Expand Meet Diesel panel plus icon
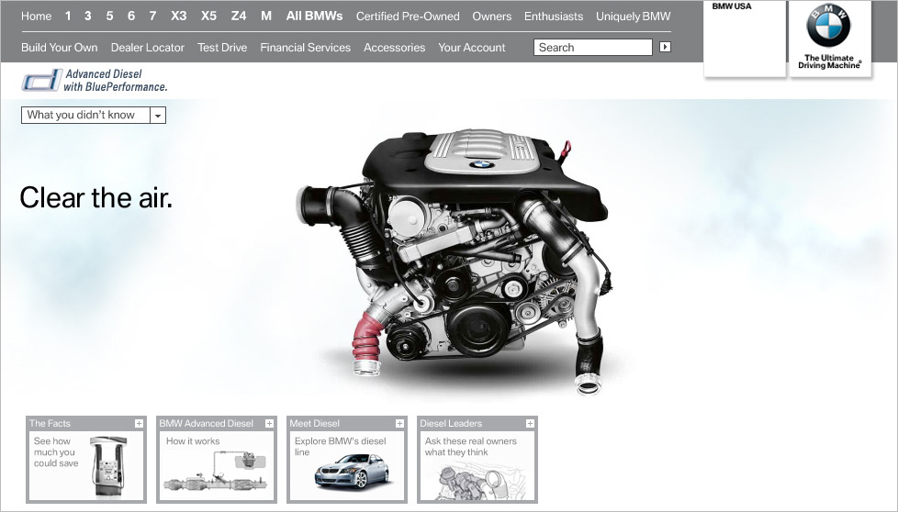 point(399,423)
